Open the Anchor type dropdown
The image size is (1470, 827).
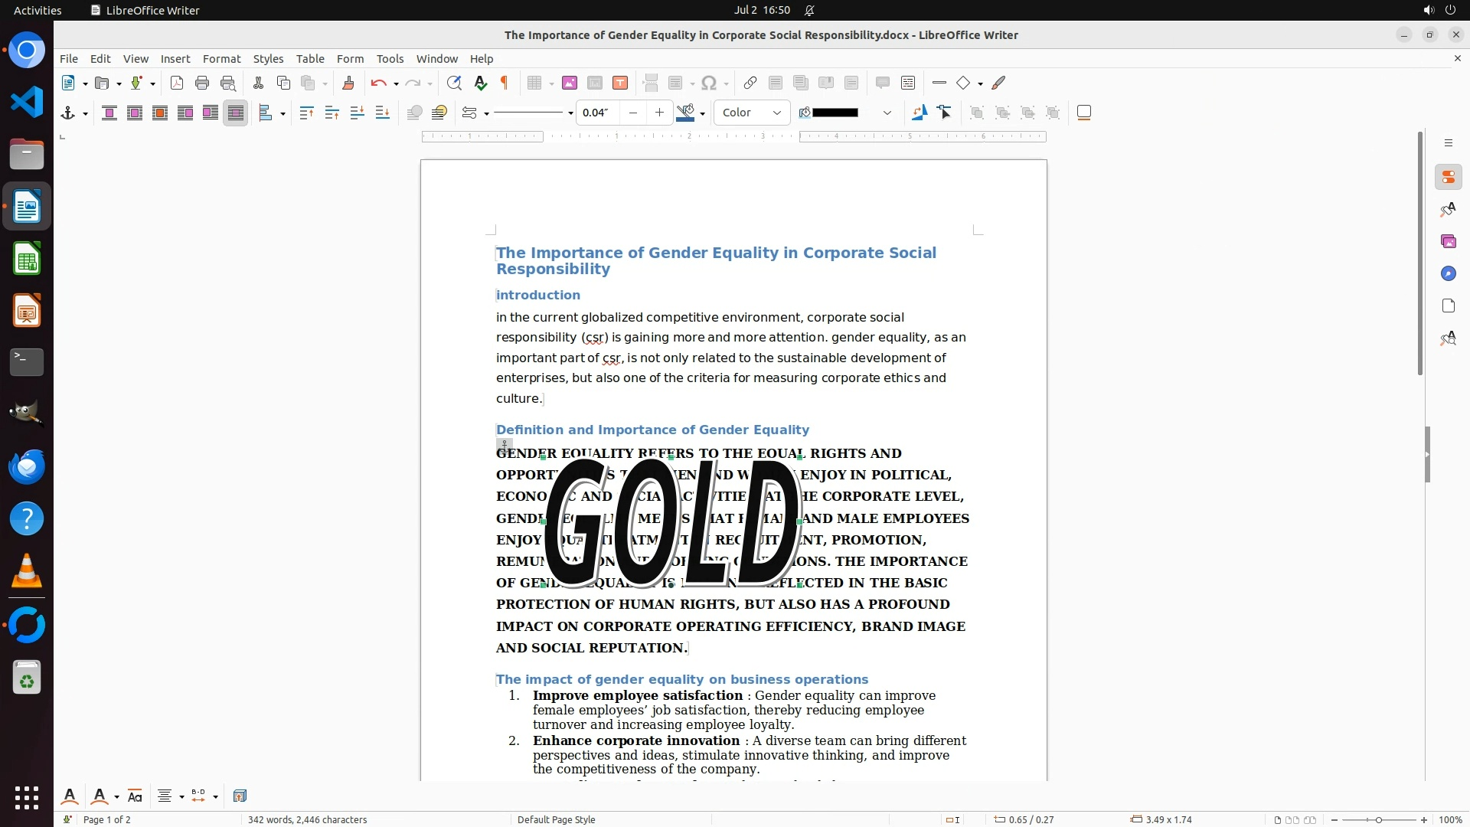tap(85, 114)
